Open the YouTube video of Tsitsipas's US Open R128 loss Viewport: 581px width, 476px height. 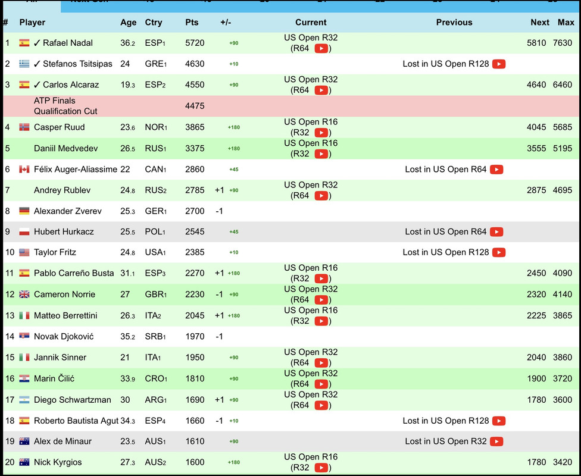499,64
